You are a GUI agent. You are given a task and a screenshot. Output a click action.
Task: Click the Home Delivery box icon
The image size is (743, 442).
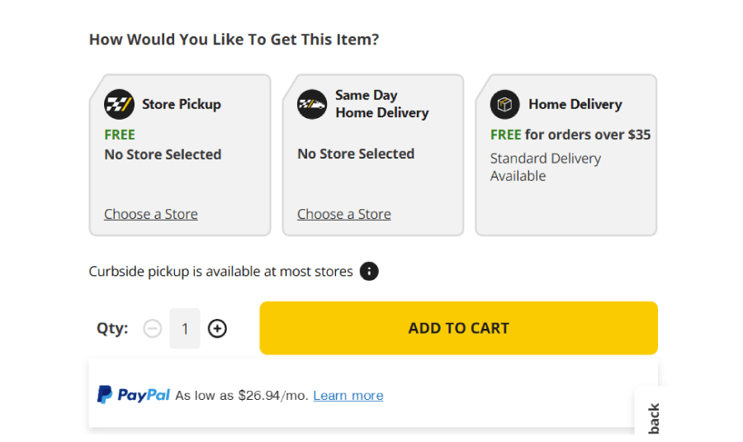[505, 104]
